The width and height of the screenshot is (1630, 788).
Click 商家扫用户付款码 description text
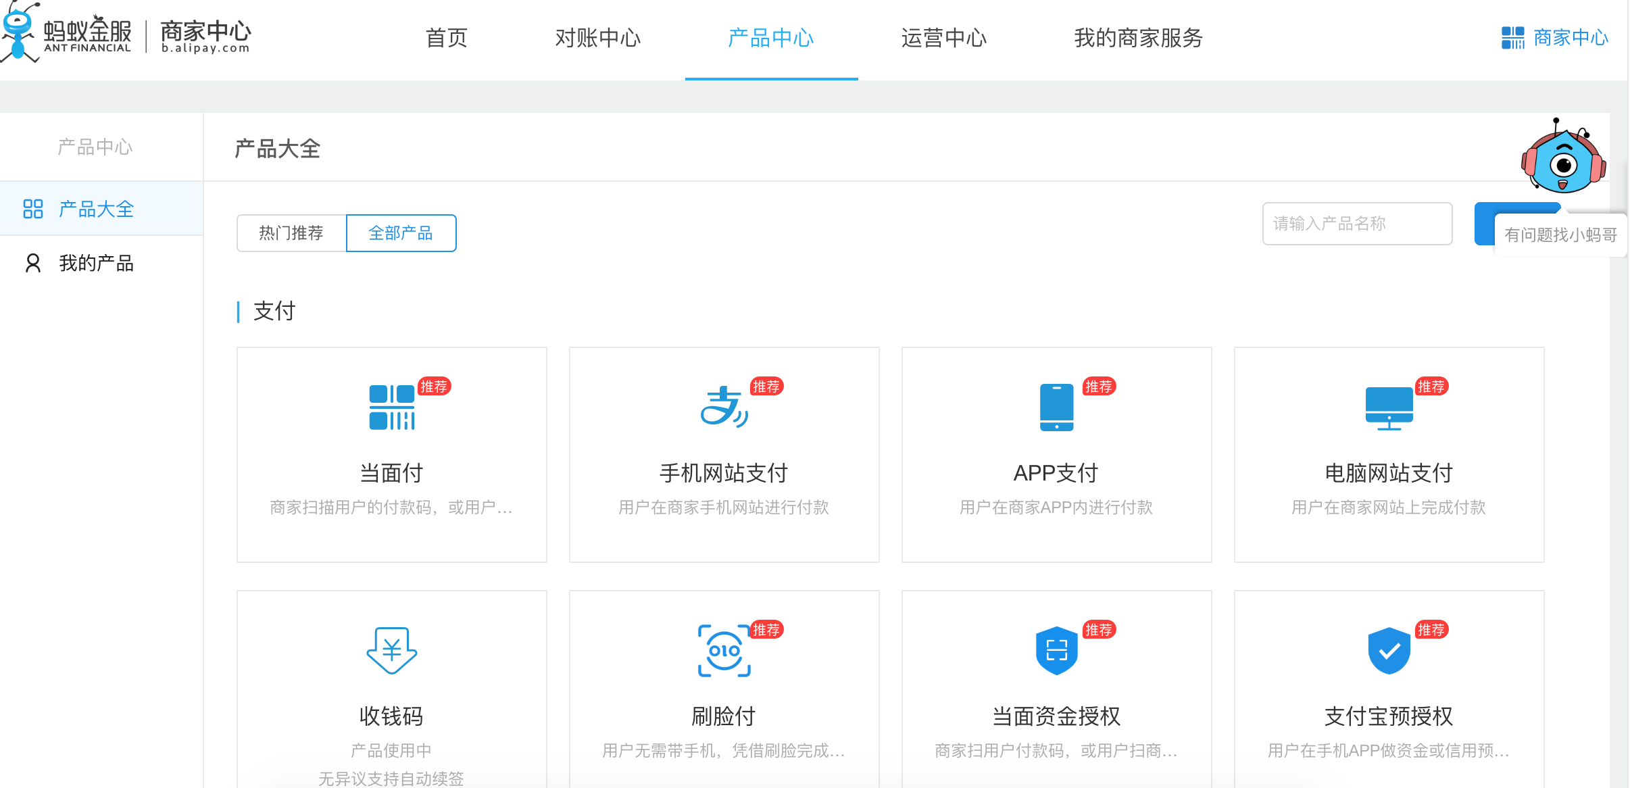[1056, 751]
